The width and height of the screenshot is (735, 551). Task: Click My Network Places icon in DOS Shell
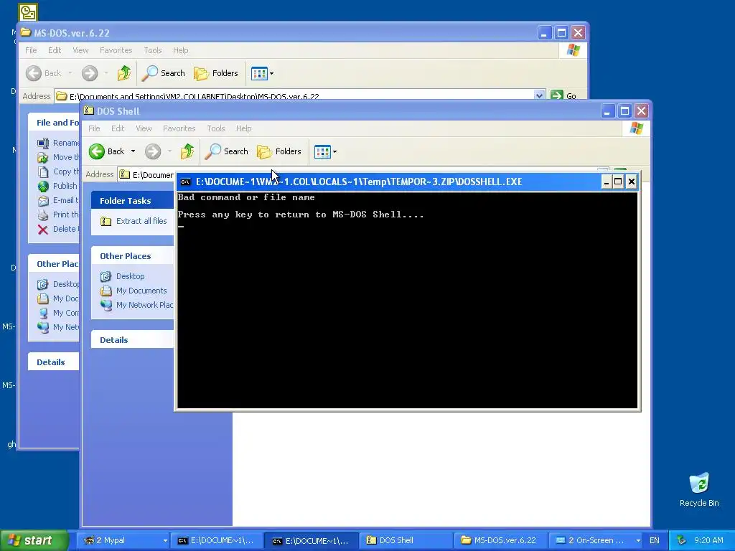point(106,305)
